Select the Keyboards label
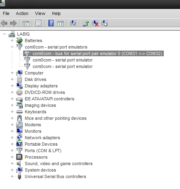 (35, 112)
